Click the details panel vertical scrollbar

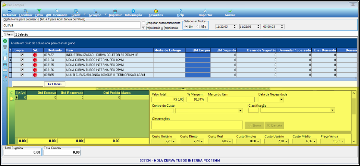click(x=354, y=117)
